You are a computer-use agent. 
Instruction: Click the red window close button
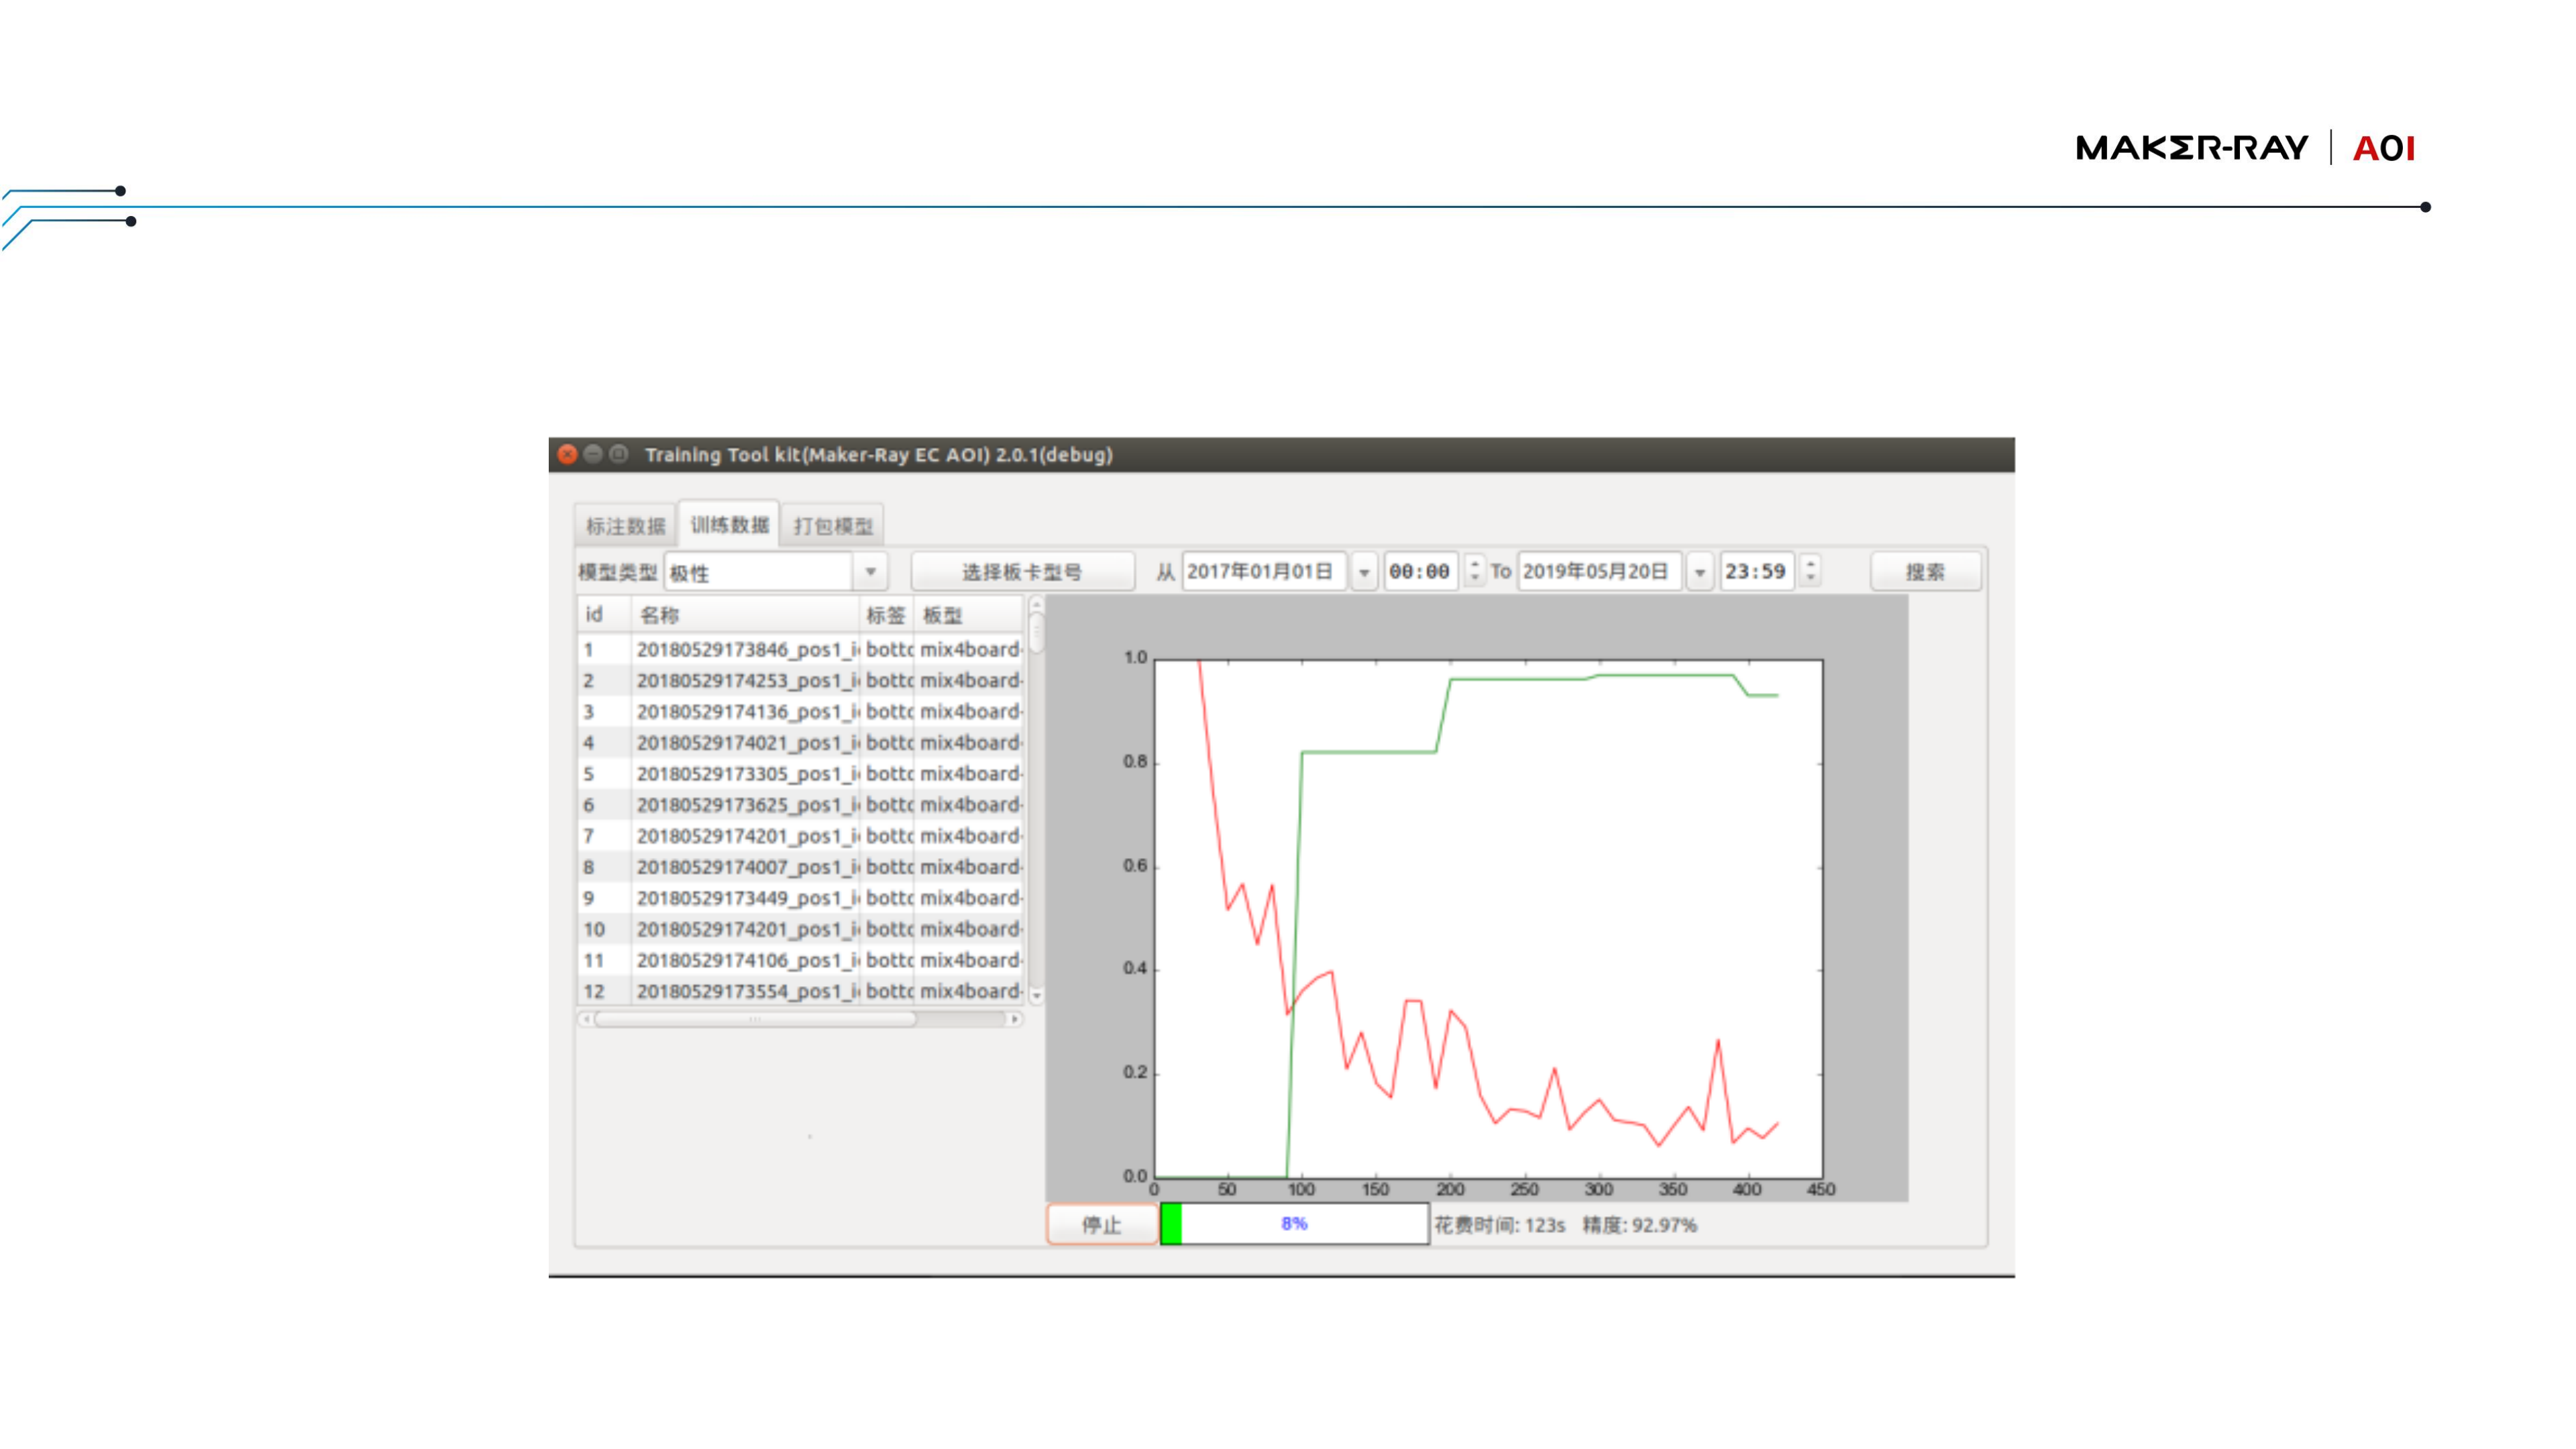(x=567, y=454)
